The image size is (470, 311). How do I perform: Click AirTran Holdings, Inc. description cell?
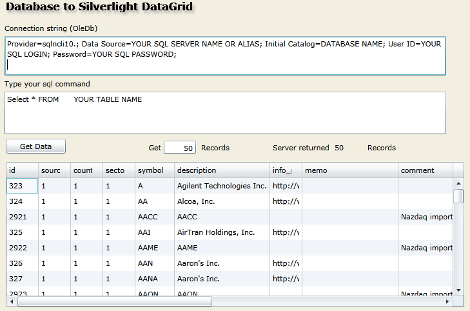[222, 232]
